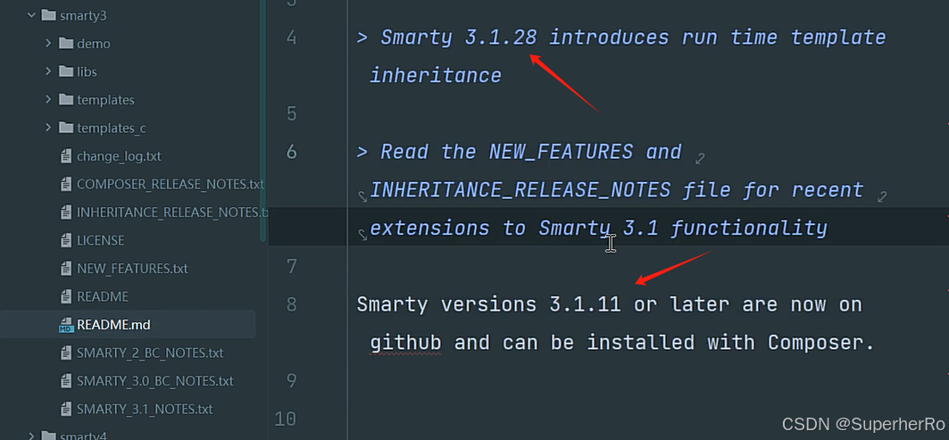Image resolution: width=949 pixels, height=440 pixels.
Task: Open COMPOSER_RELEASE_NOTES.txt file
Action: (x=171, y=184)
